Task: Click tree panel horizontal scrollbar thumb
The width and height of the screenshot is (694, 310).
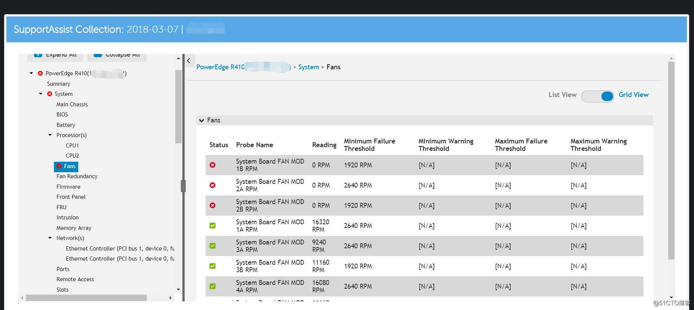Action: 86,298
